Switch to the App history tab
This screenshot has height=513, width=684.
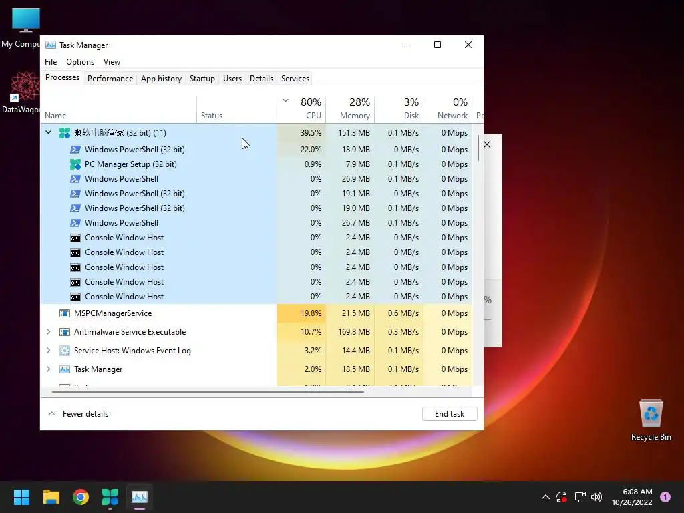click(x=161, y=79)
